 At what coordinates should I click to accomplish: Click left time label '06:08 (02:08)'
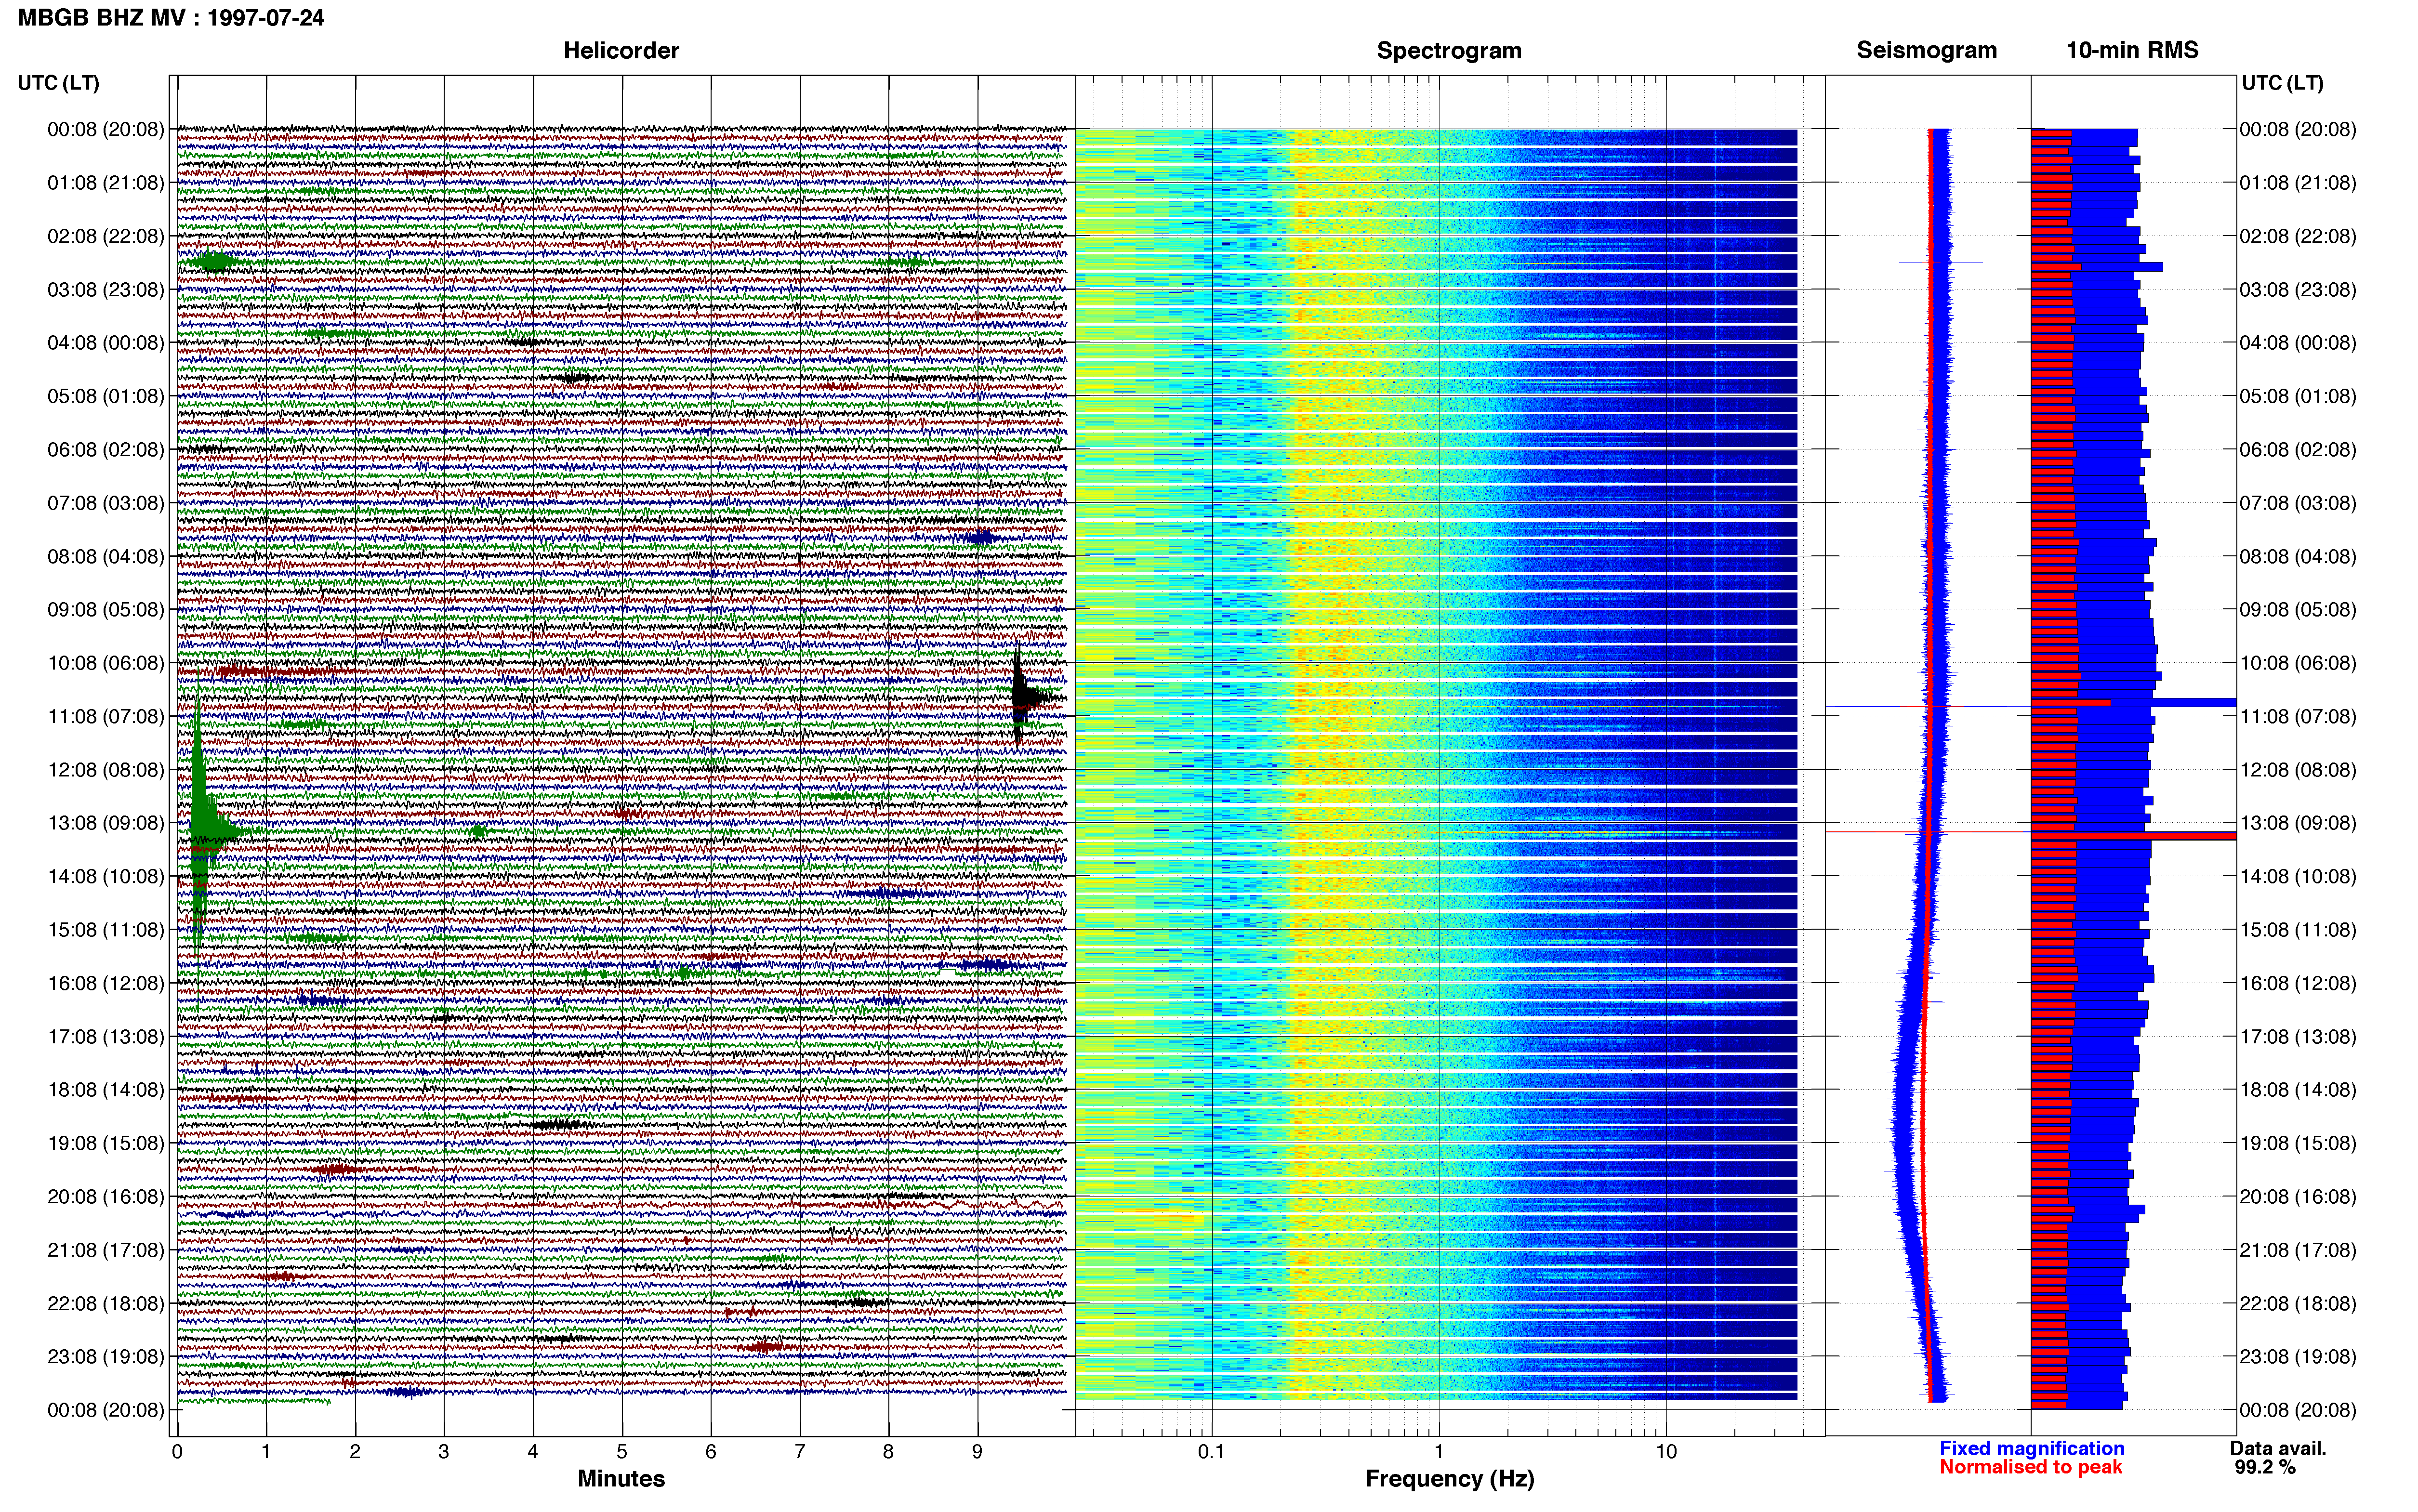point(105,449)
